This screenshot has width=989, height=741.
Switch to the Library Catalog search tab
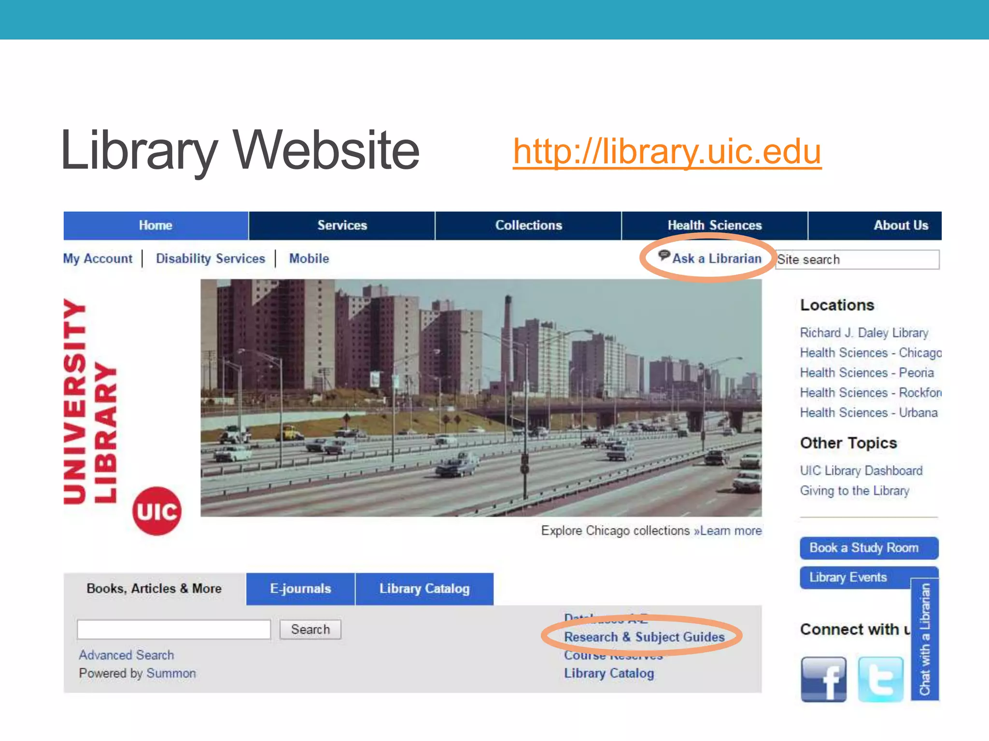pos(424,589)
